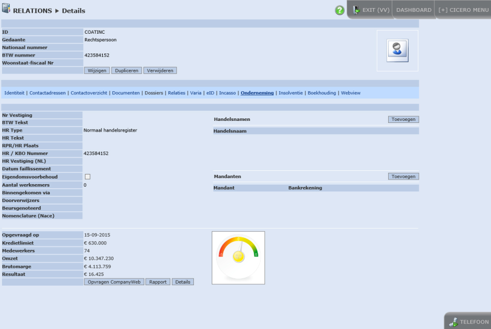Go to the DASHBOARD
The width and height of the screenshot is (491, 329).
(x=413, y=9)
